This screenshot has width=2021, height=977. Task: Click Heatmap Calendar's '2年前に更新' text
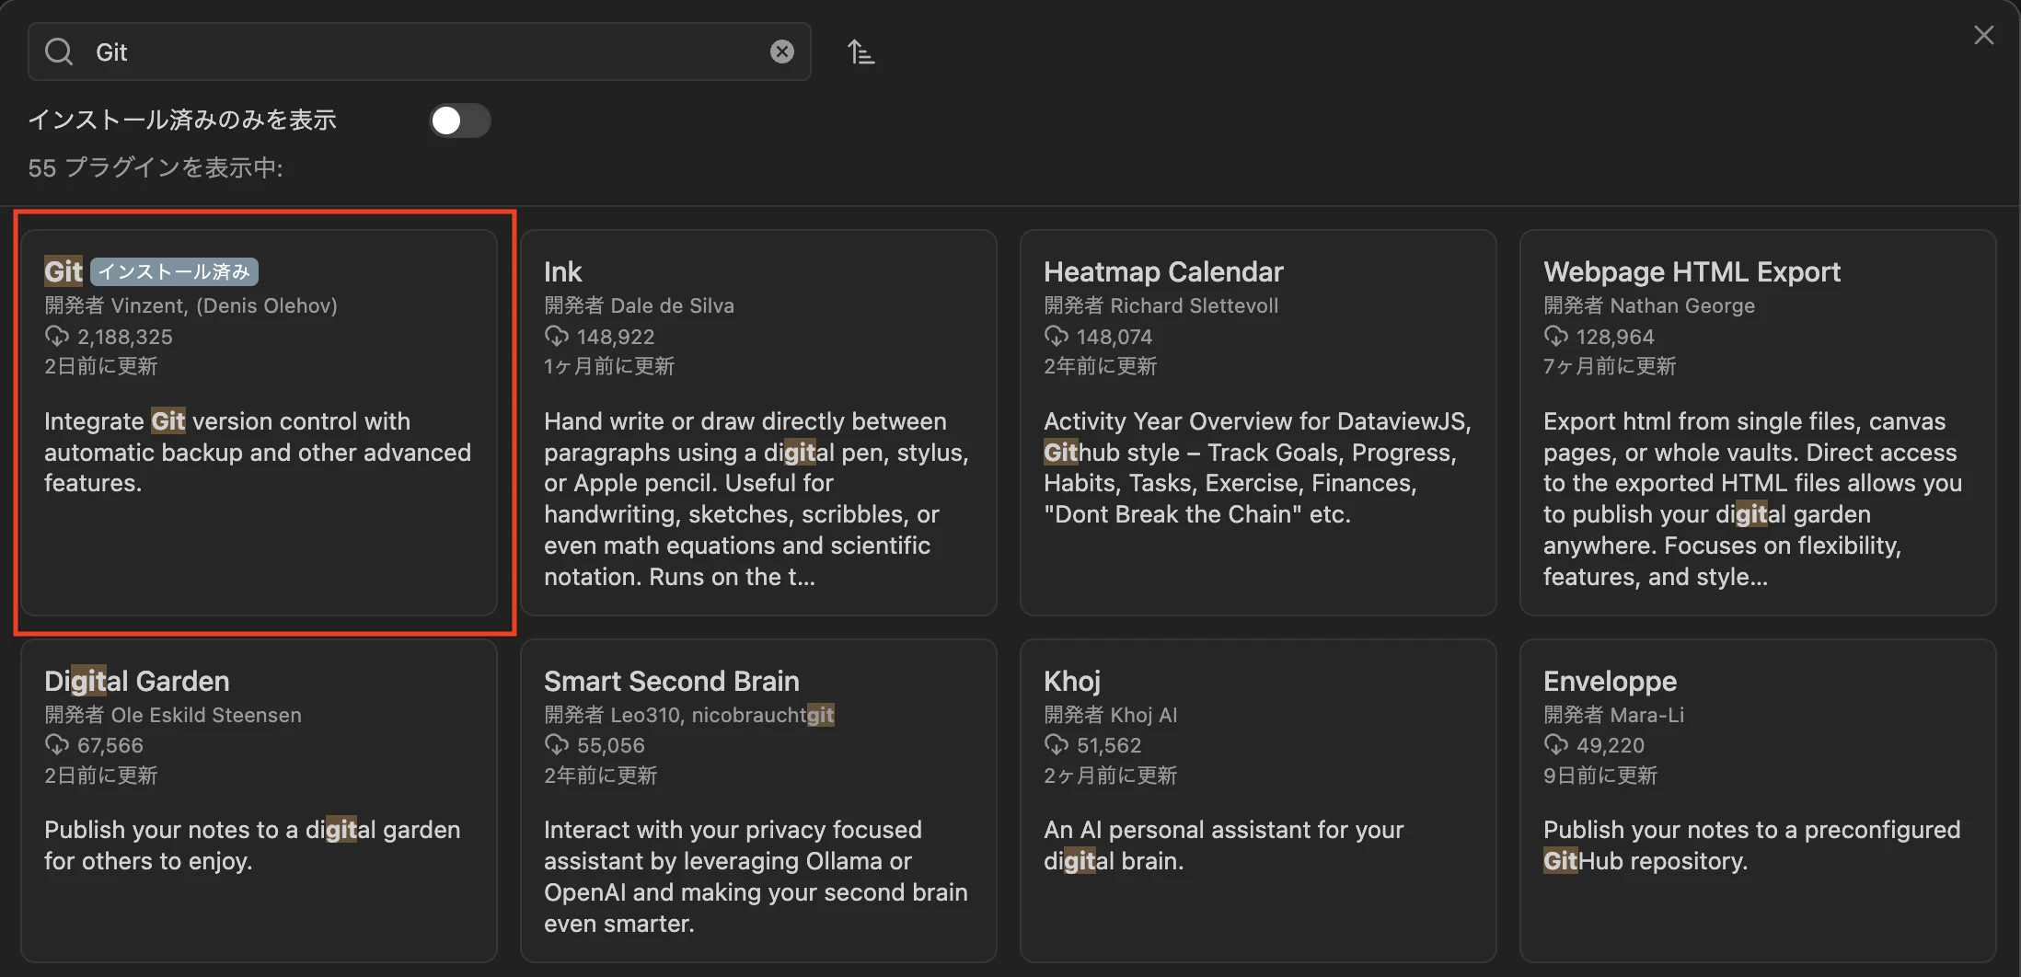pyautogui.click(x=1101, y=366)
